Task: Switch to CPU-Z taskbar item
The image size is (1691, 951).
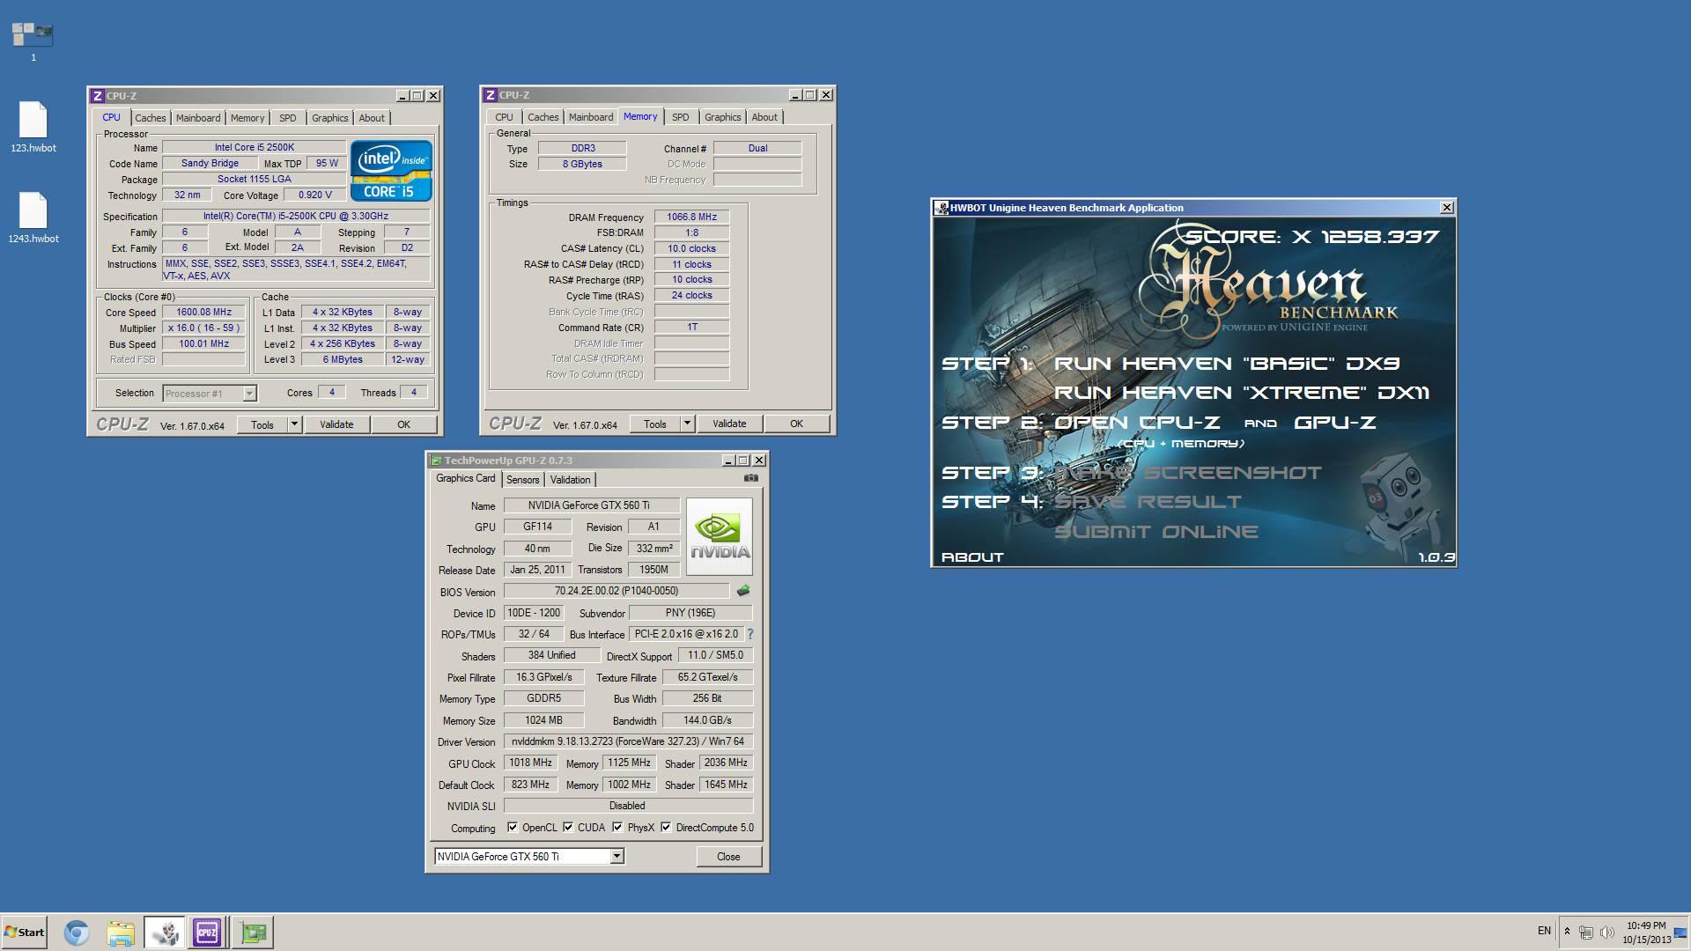Action: [207, 933]
